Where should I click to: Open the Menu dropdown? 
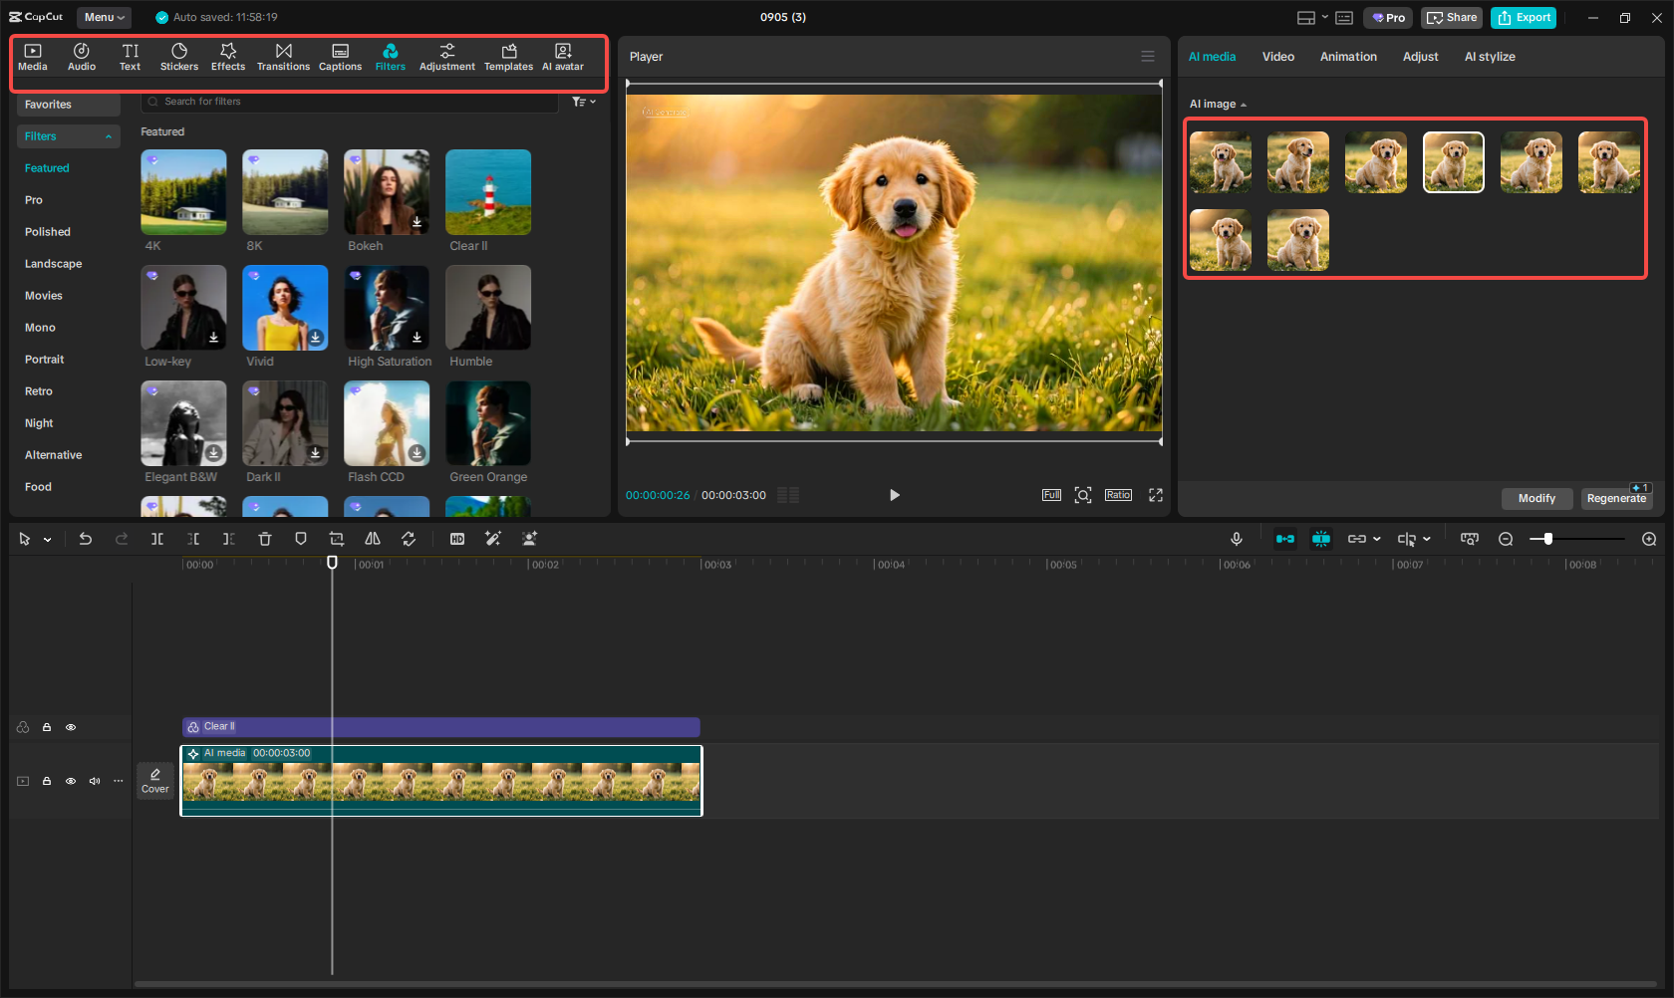(x=104, y=17)
